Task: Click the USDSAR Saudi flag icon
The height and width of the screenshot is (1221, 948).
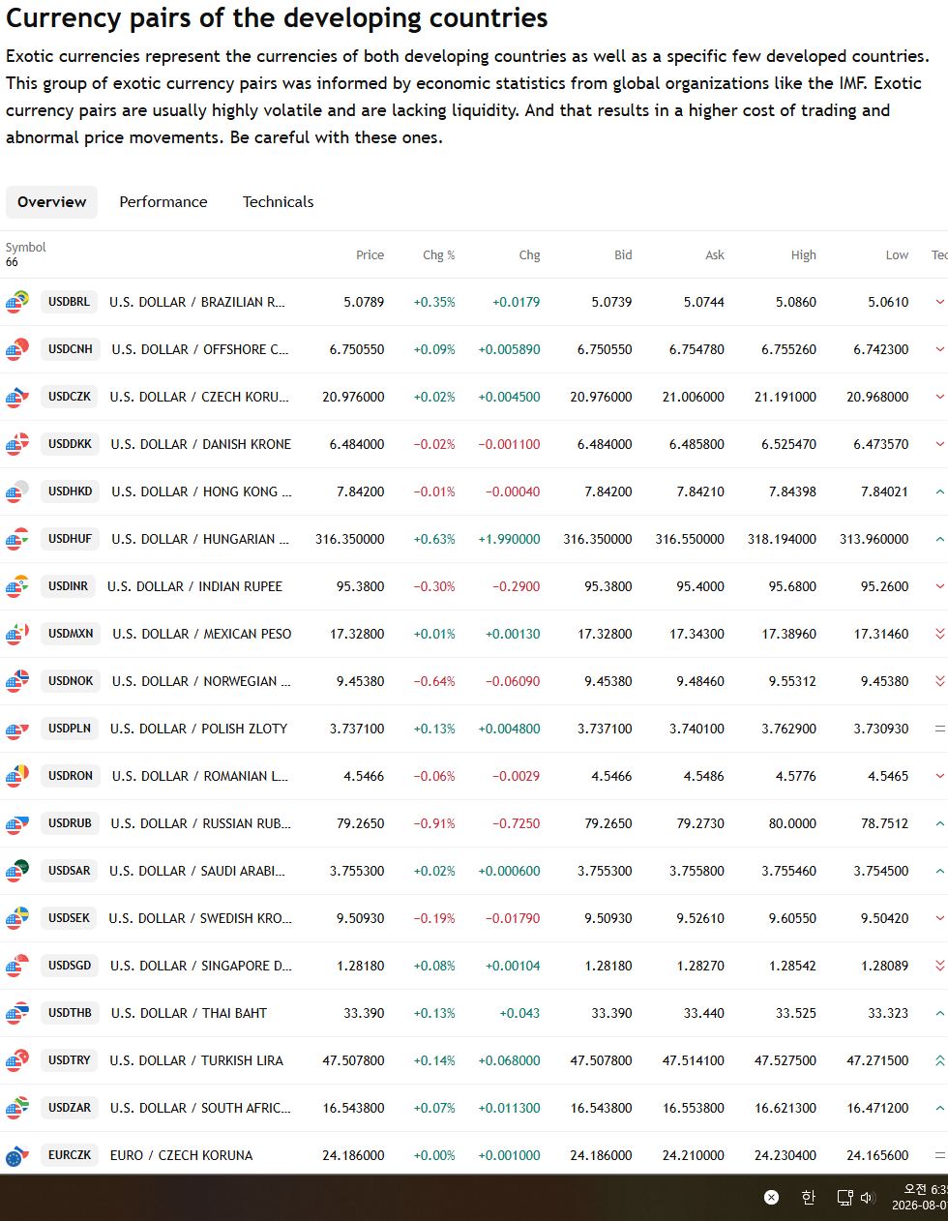Action: pyautogui.click(x=17, y=871)
